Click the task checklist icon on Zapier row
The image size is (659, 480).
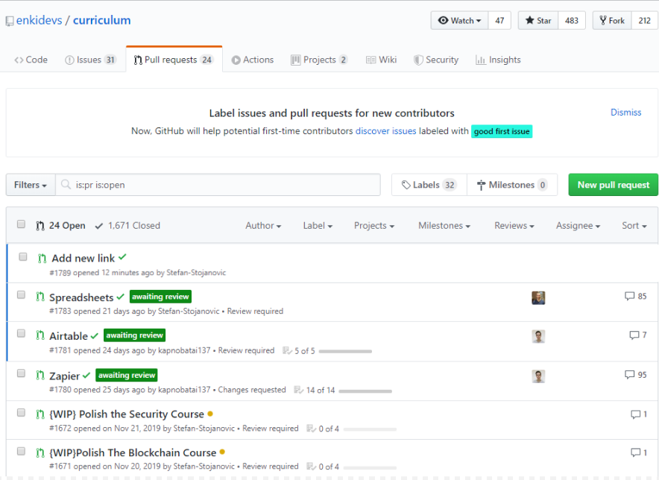298,390
